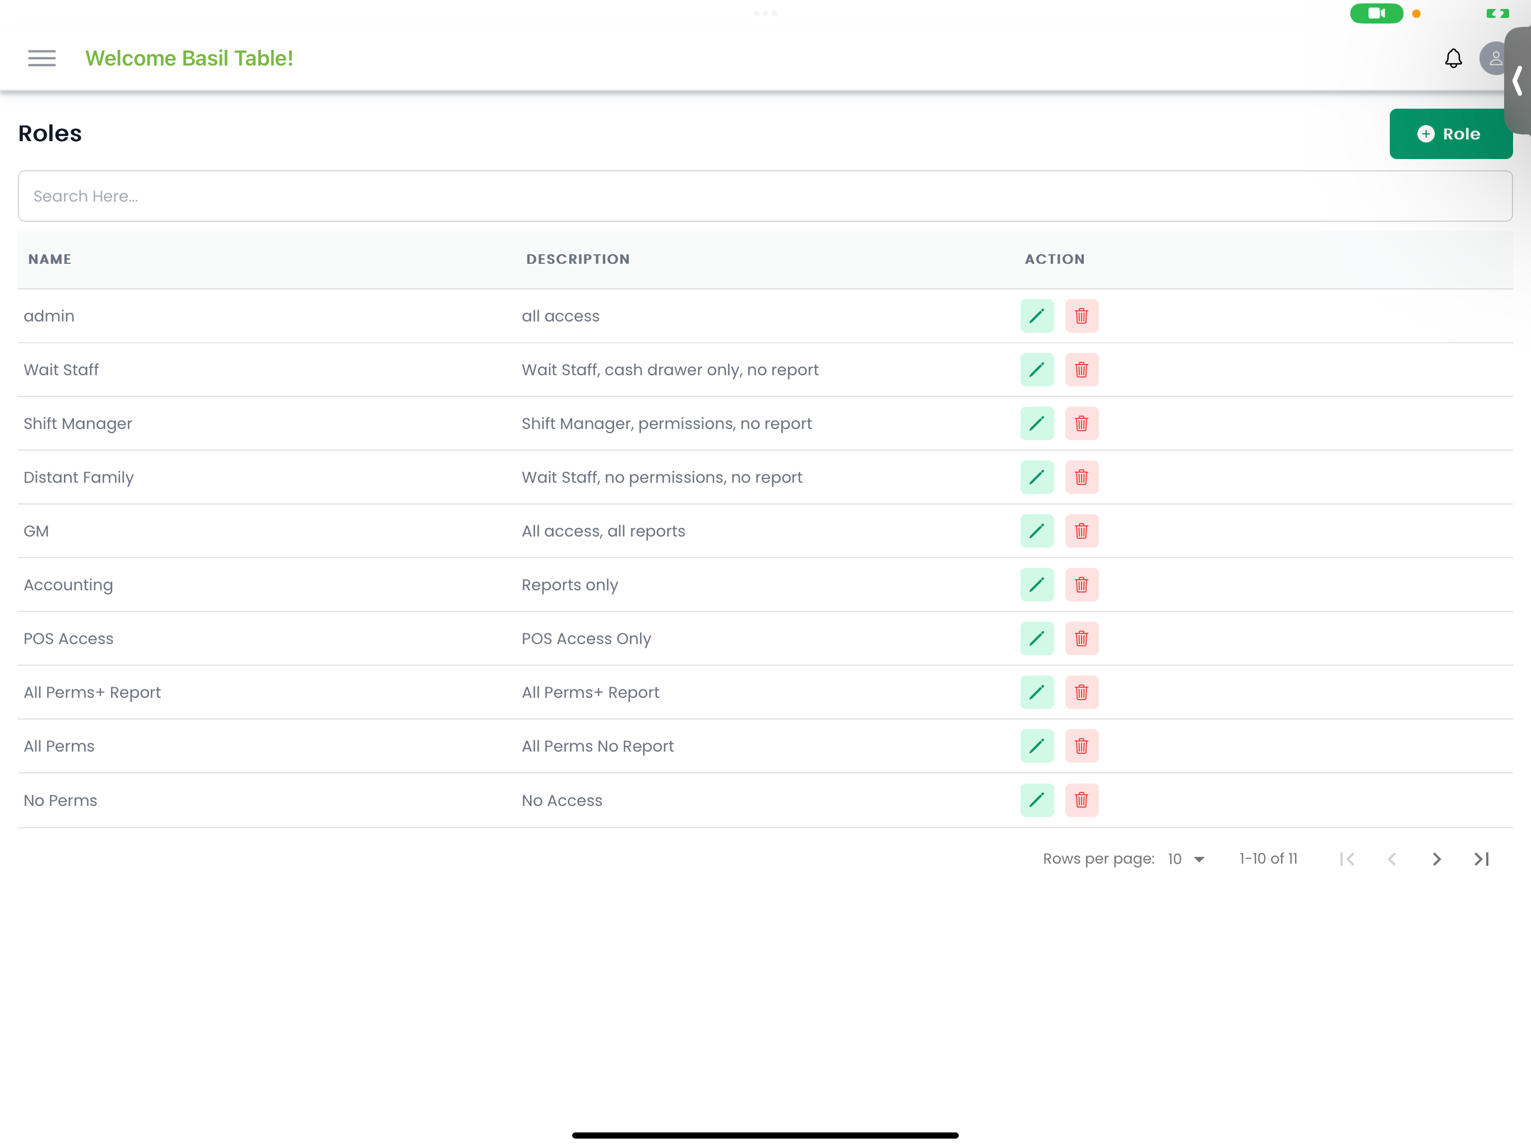Jump to last page of roles
This screenshot has height=1147, width=1531.
(1481, 859)
